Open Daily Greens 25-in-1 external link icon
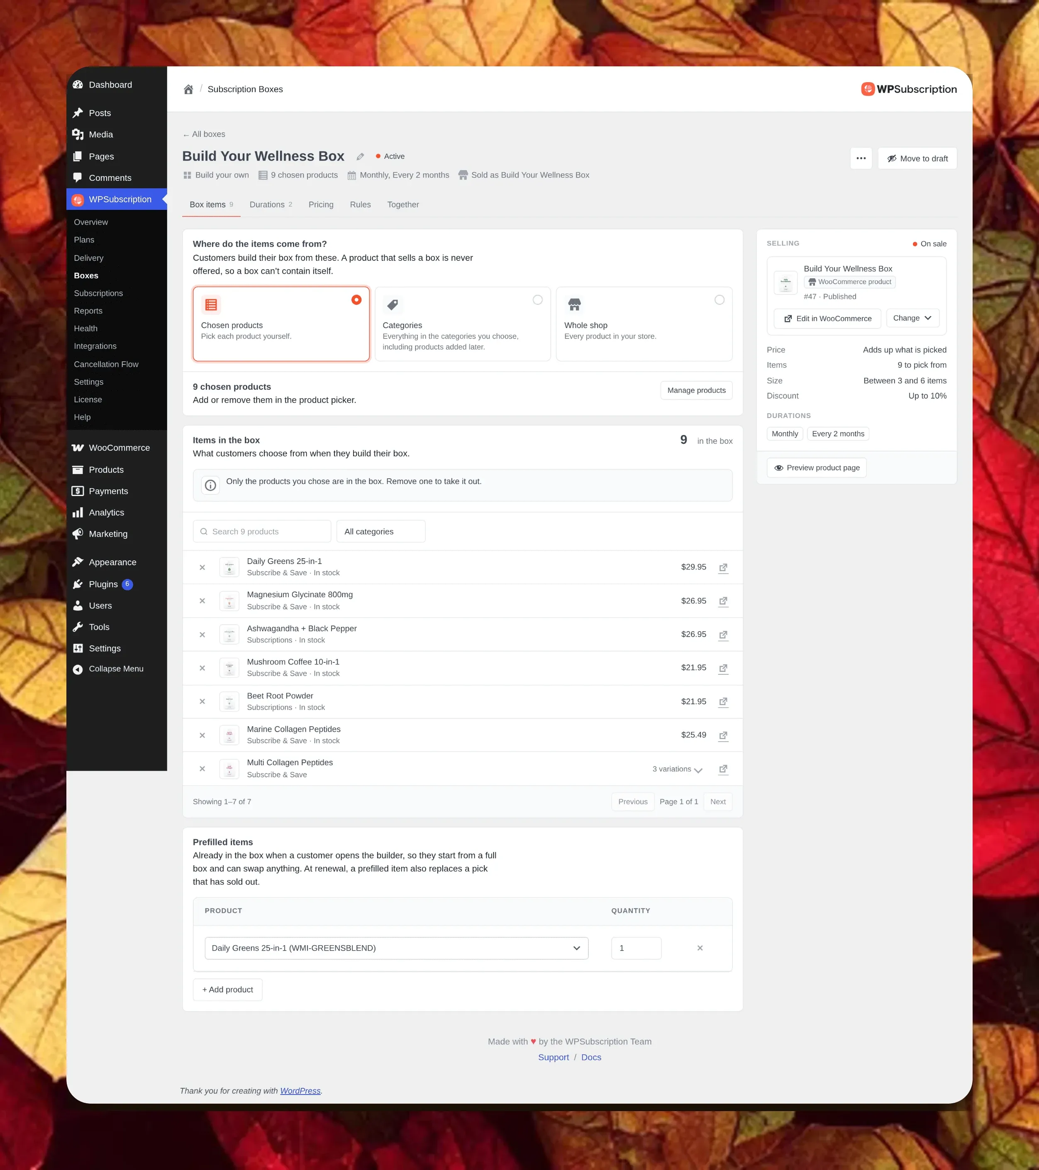This screenshot has height=1170, width=1039. pos(723,567)
